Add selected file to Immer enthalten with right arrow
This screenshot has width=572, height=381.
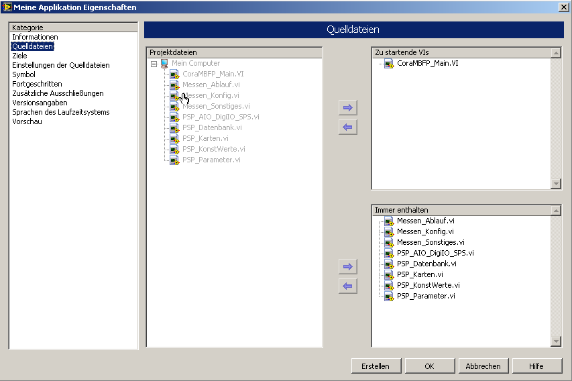(347, 266)
